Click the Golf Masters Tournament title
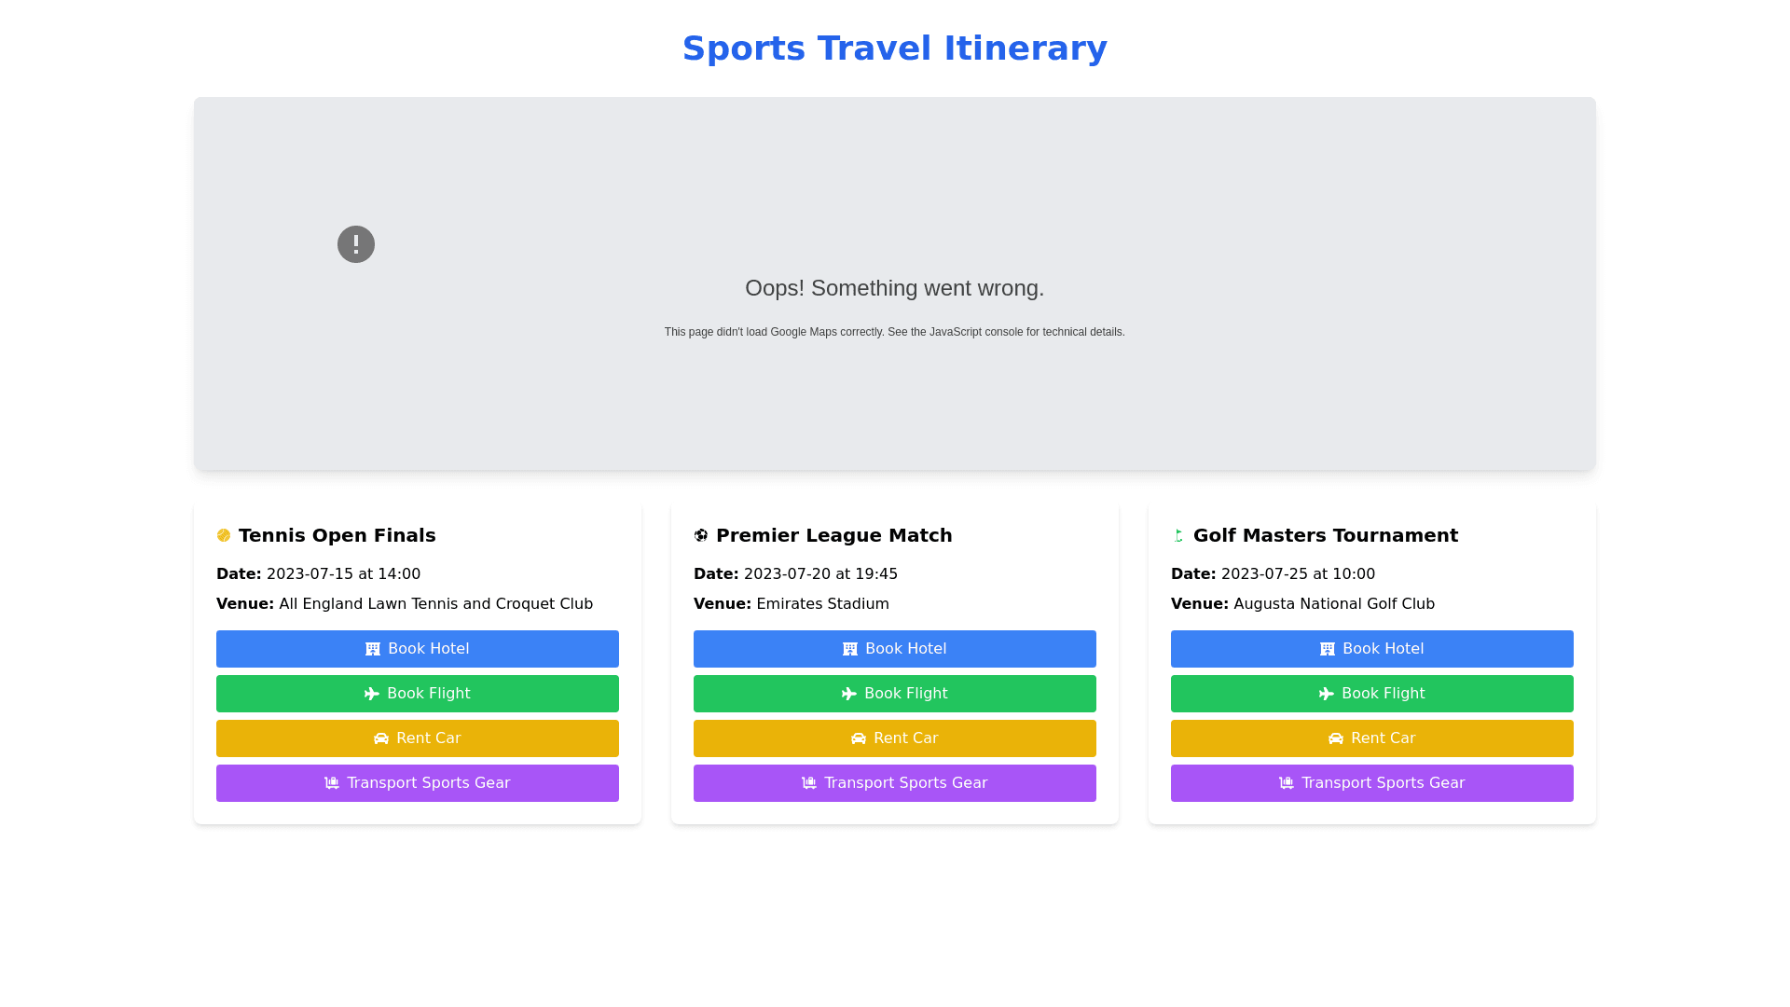Image resolution: width=1790 pixels, height=1007 pixels. pos(1325,535)
